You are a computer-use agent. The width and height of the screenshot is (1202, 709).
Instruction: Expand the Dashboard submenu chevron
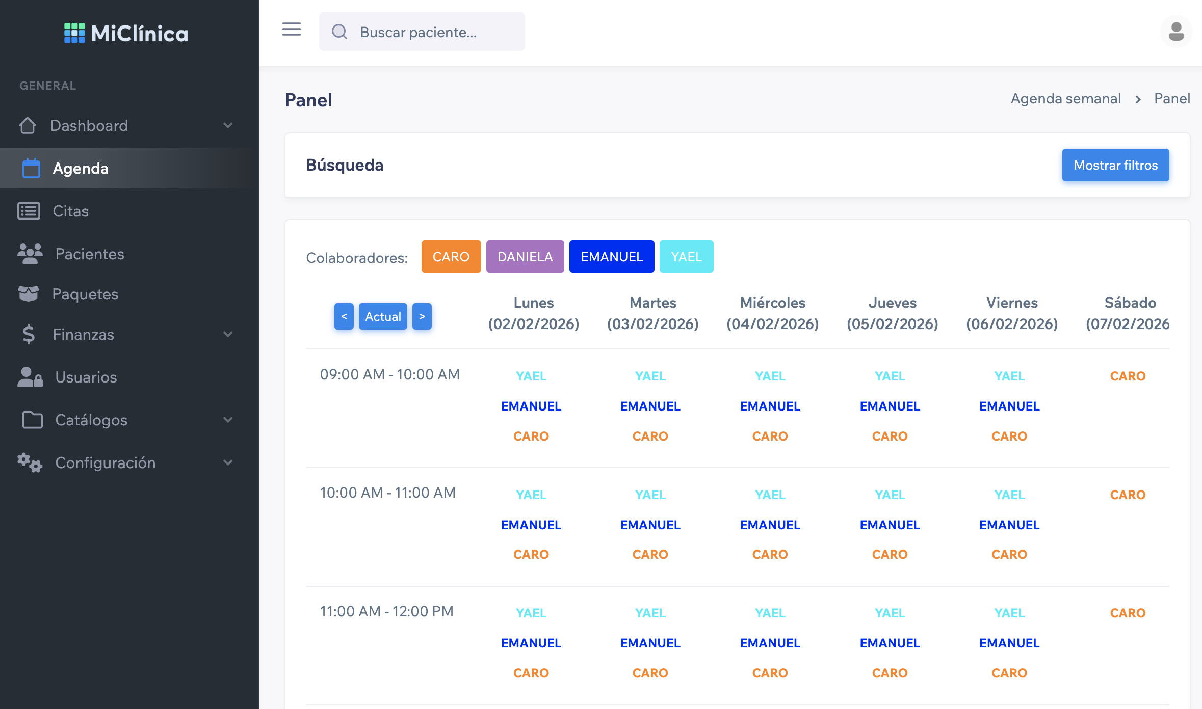pos(228,125)
